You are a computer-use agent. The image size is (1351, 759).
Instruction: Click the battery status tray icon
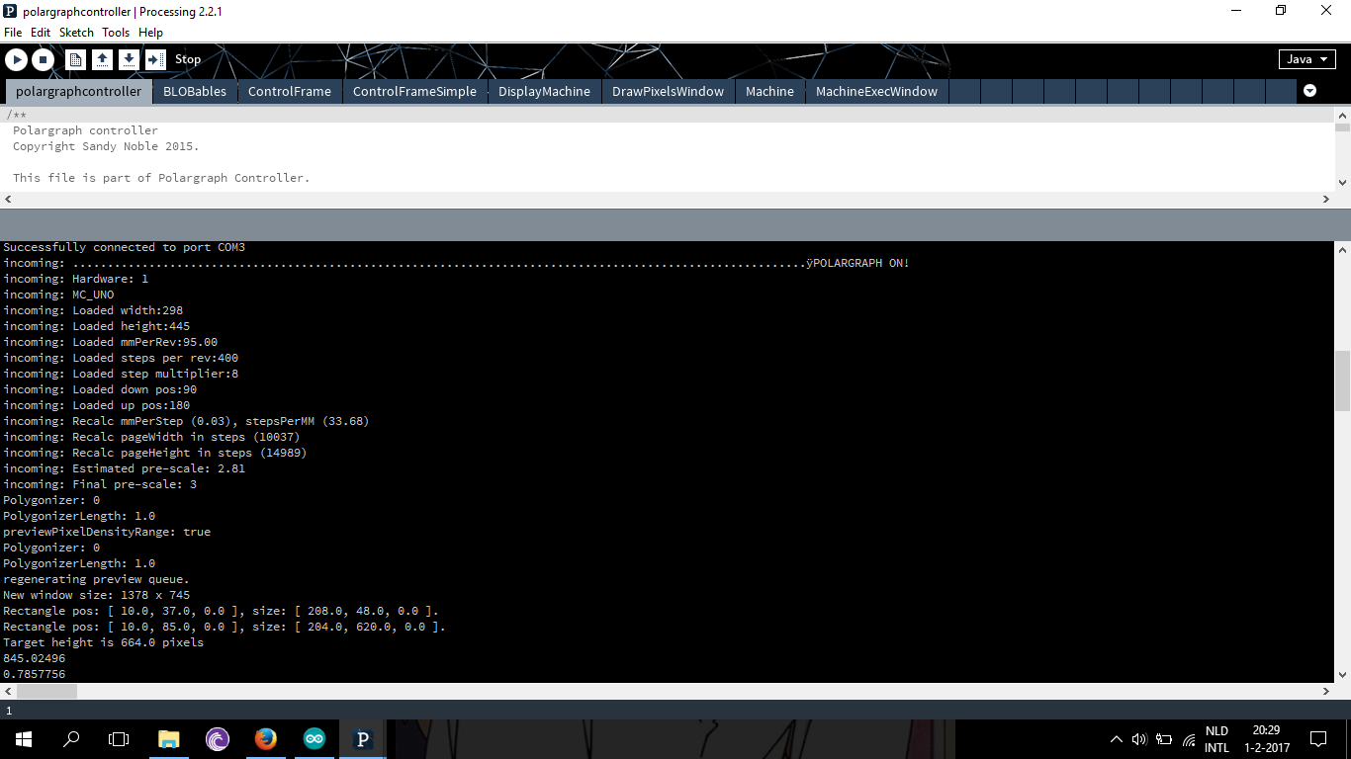coord(1164,739)
